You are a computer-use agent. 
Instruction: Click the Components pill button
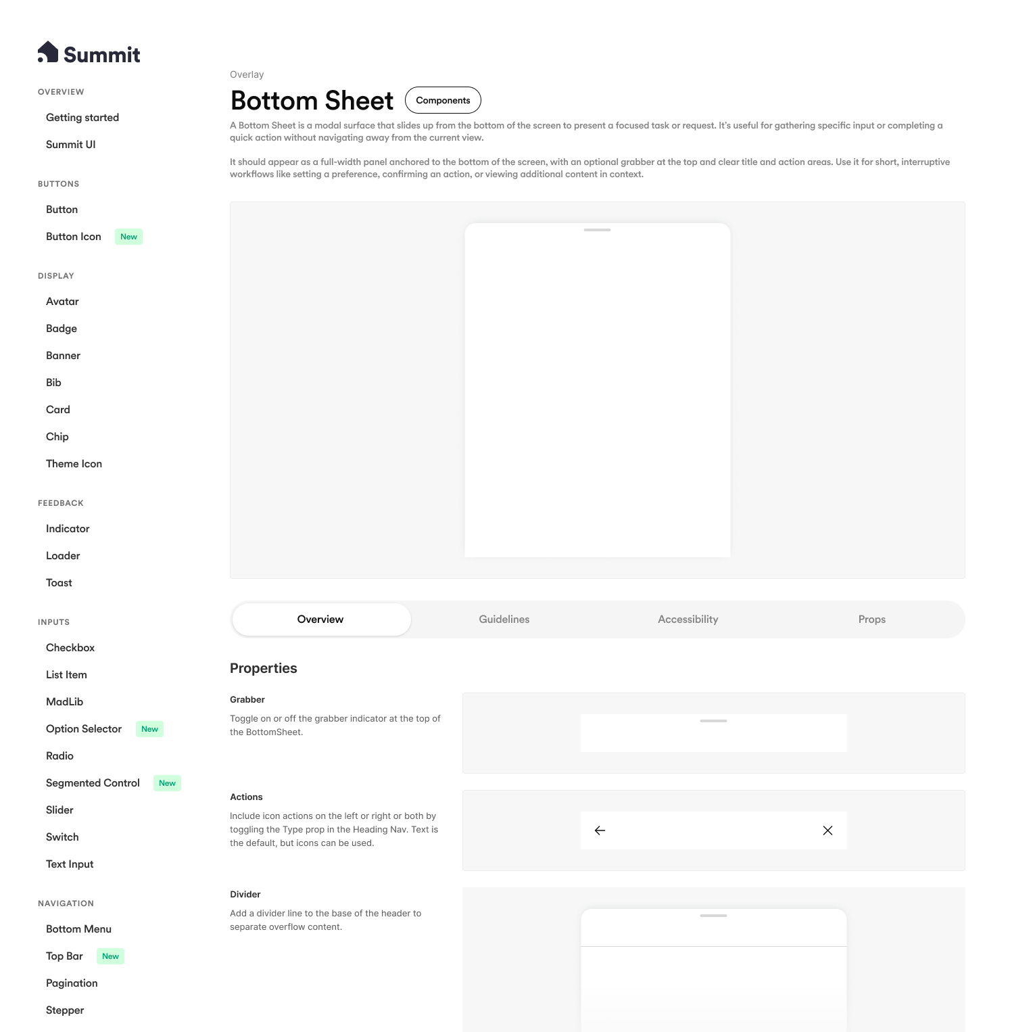click(x=443, y=100)
